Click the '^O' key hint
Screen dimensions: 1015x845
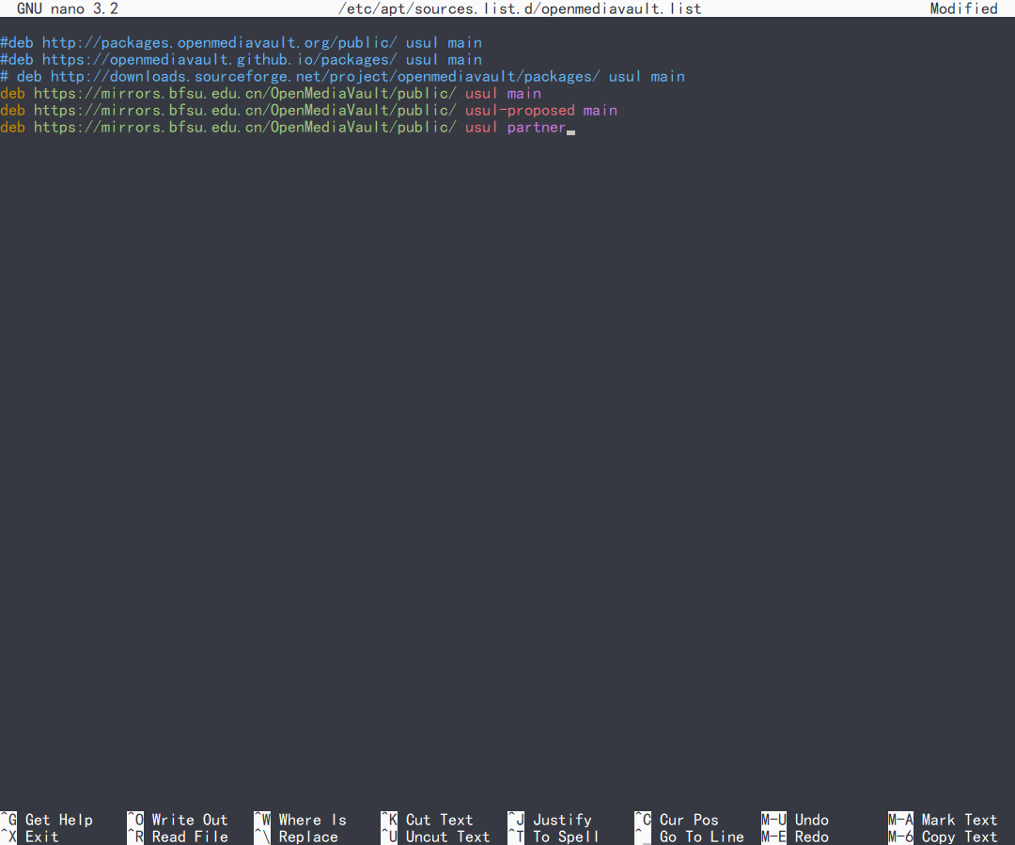[x=135, y=820]
